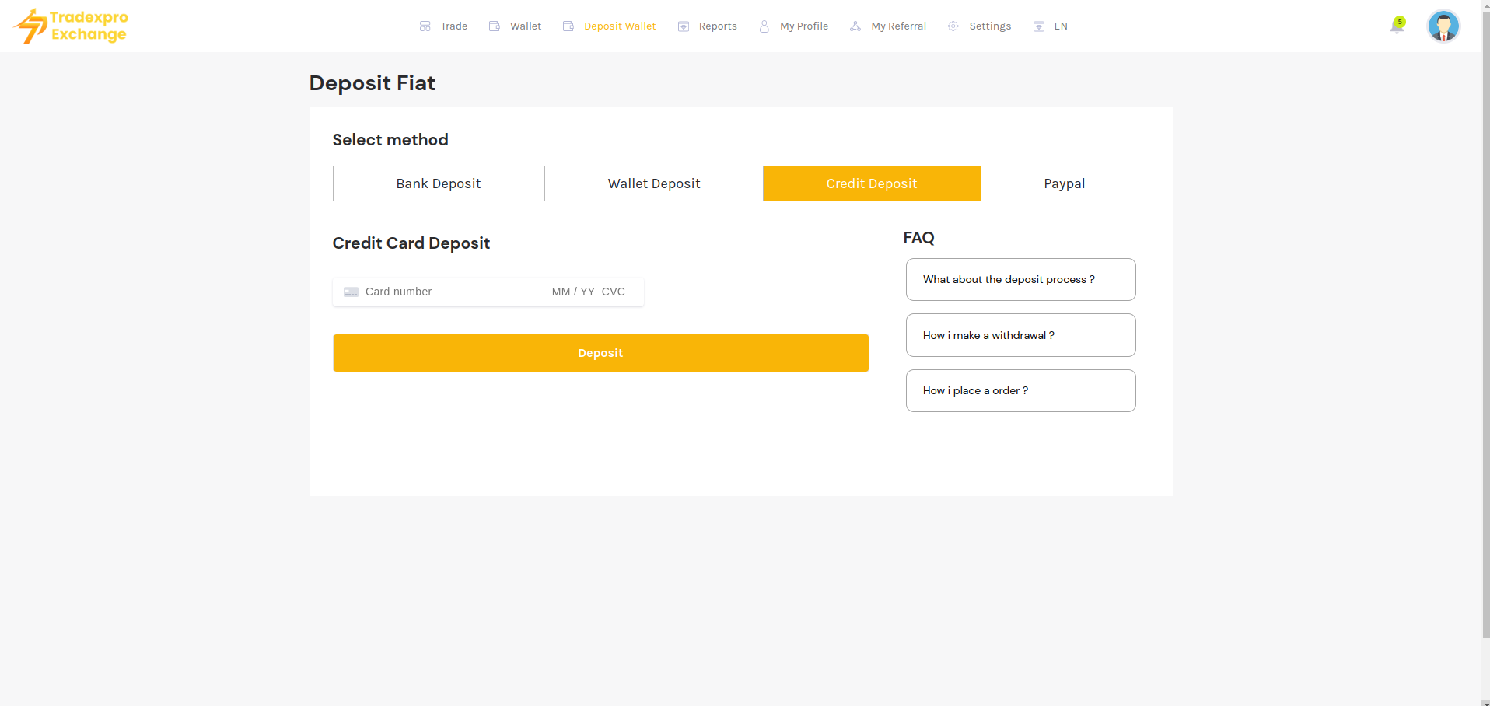Click the Settings gear icon
Screen dimensions: 1490x706
click(x=953, y=26)
